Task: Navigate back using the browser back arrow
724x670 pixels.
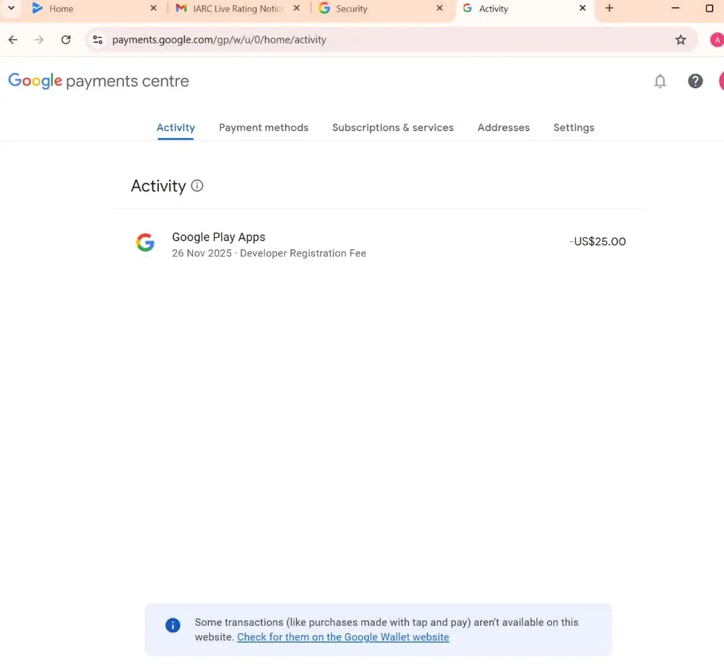Action: (x=13, y=40)
